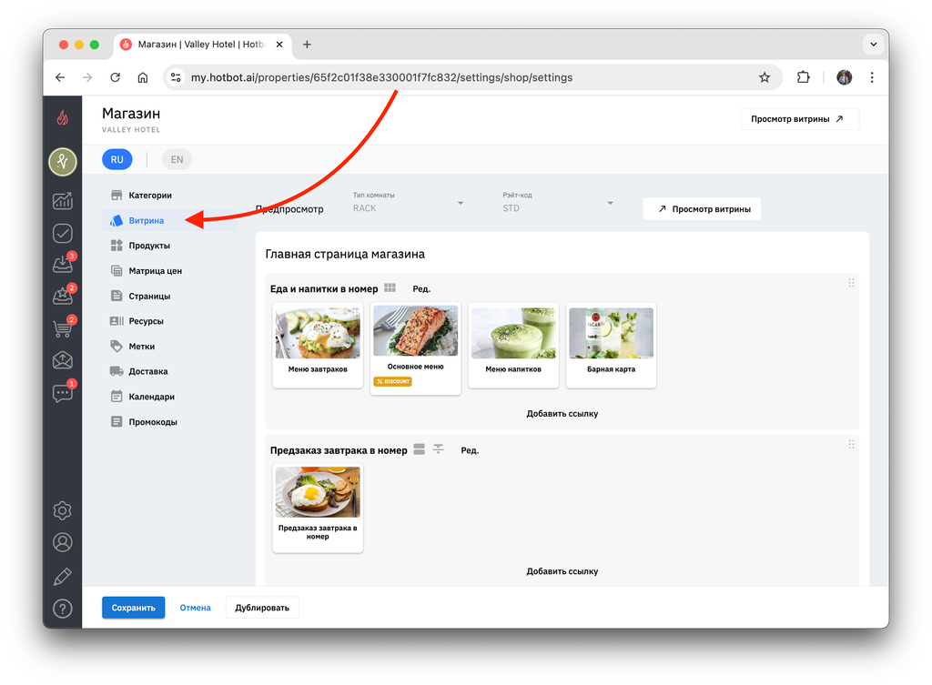This screenshot has width=932, height=685.
Task: Open the Предзаказ завтрака в номер card
Action: [x=318, y=508]
